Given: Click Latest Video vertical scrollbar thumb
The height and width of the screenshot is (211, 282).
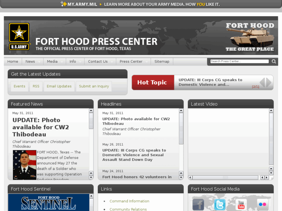Looking at the screenshot, I should [x=271, y=139].
